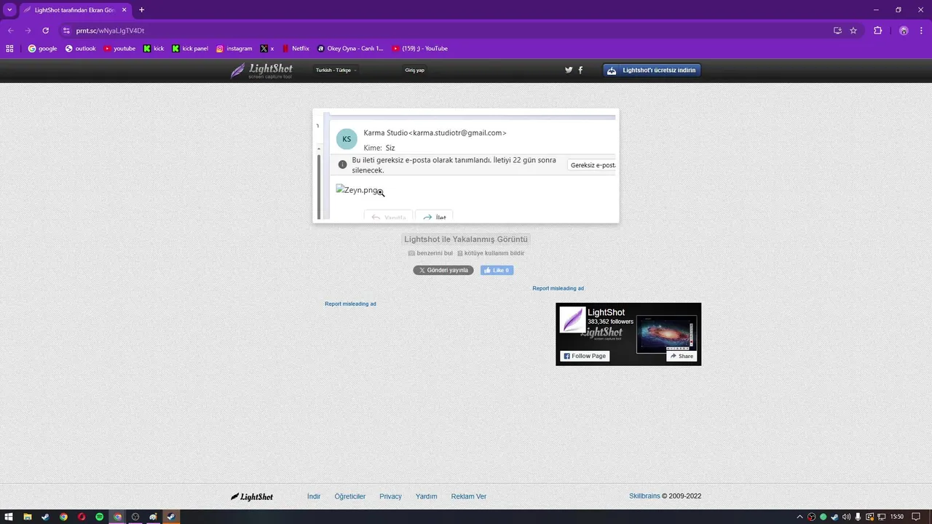The image size is (932, 524).
Task: Click the microphone tray icon
Action: point(858,517)
